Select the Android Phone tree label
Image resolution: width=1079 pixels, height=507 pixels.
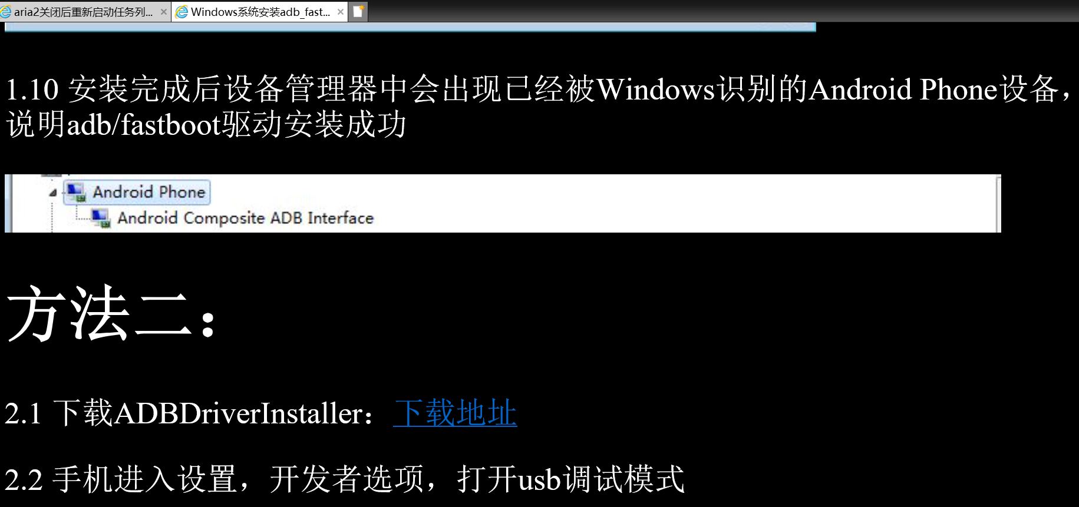149,192
